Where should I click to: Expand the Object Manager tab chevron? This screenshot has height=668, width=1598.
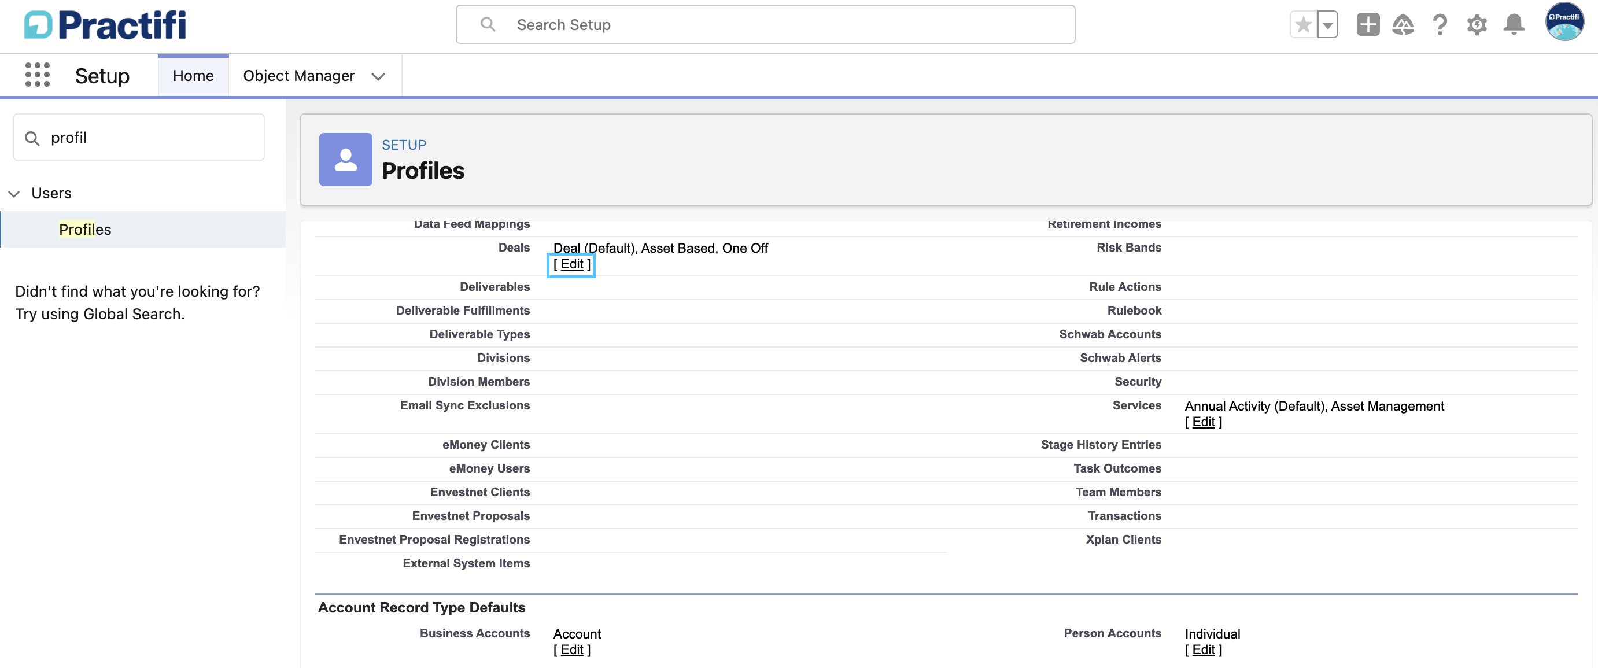[x=378, y=76]
